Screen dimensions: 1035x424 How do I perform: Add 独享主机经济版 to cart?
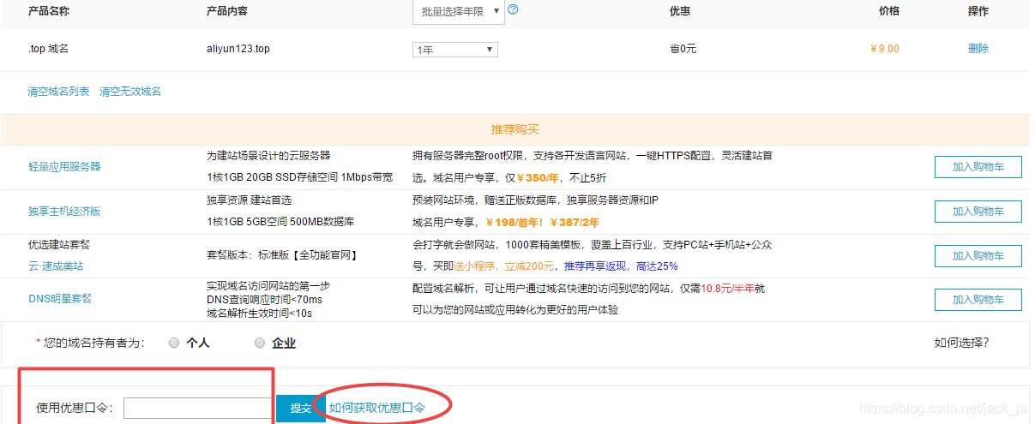978,212
